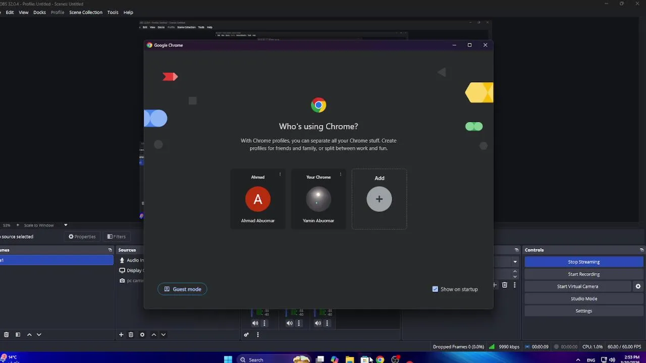The width and height of the screenshot is (646, 363).
Task: Open source Properties button
Action: pyautogui.click(x=82, y=236)
